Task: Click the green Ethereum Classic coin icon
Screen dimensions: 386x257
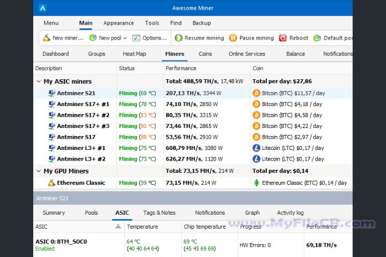Action: (256, 183)
